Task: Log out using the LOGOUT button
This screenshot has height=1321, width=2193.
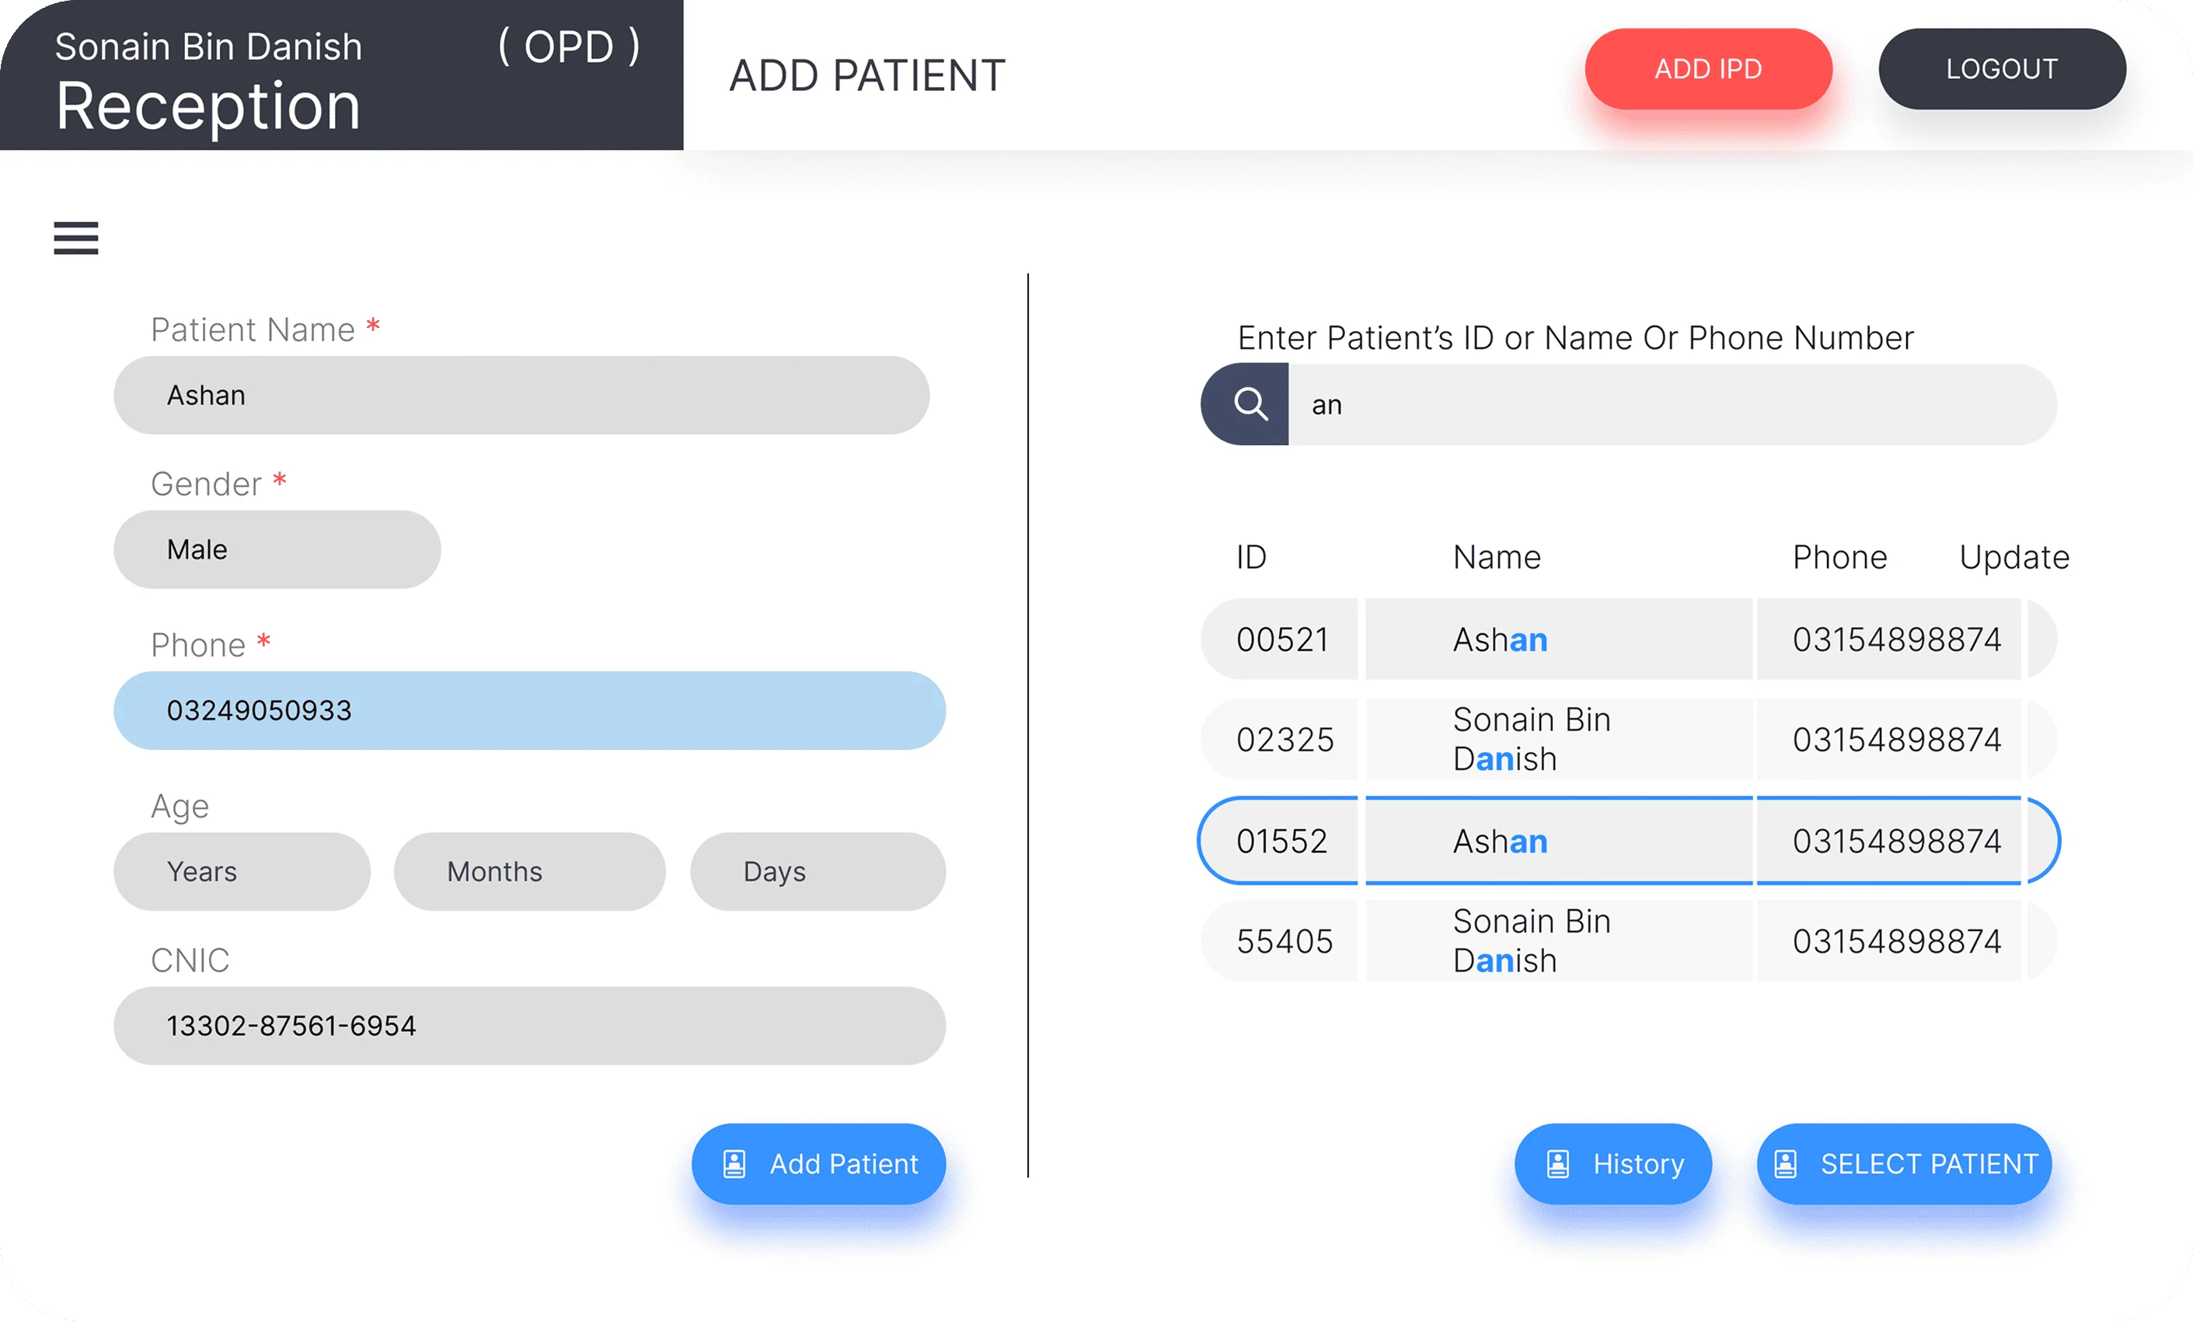Action: [2001, 69]
